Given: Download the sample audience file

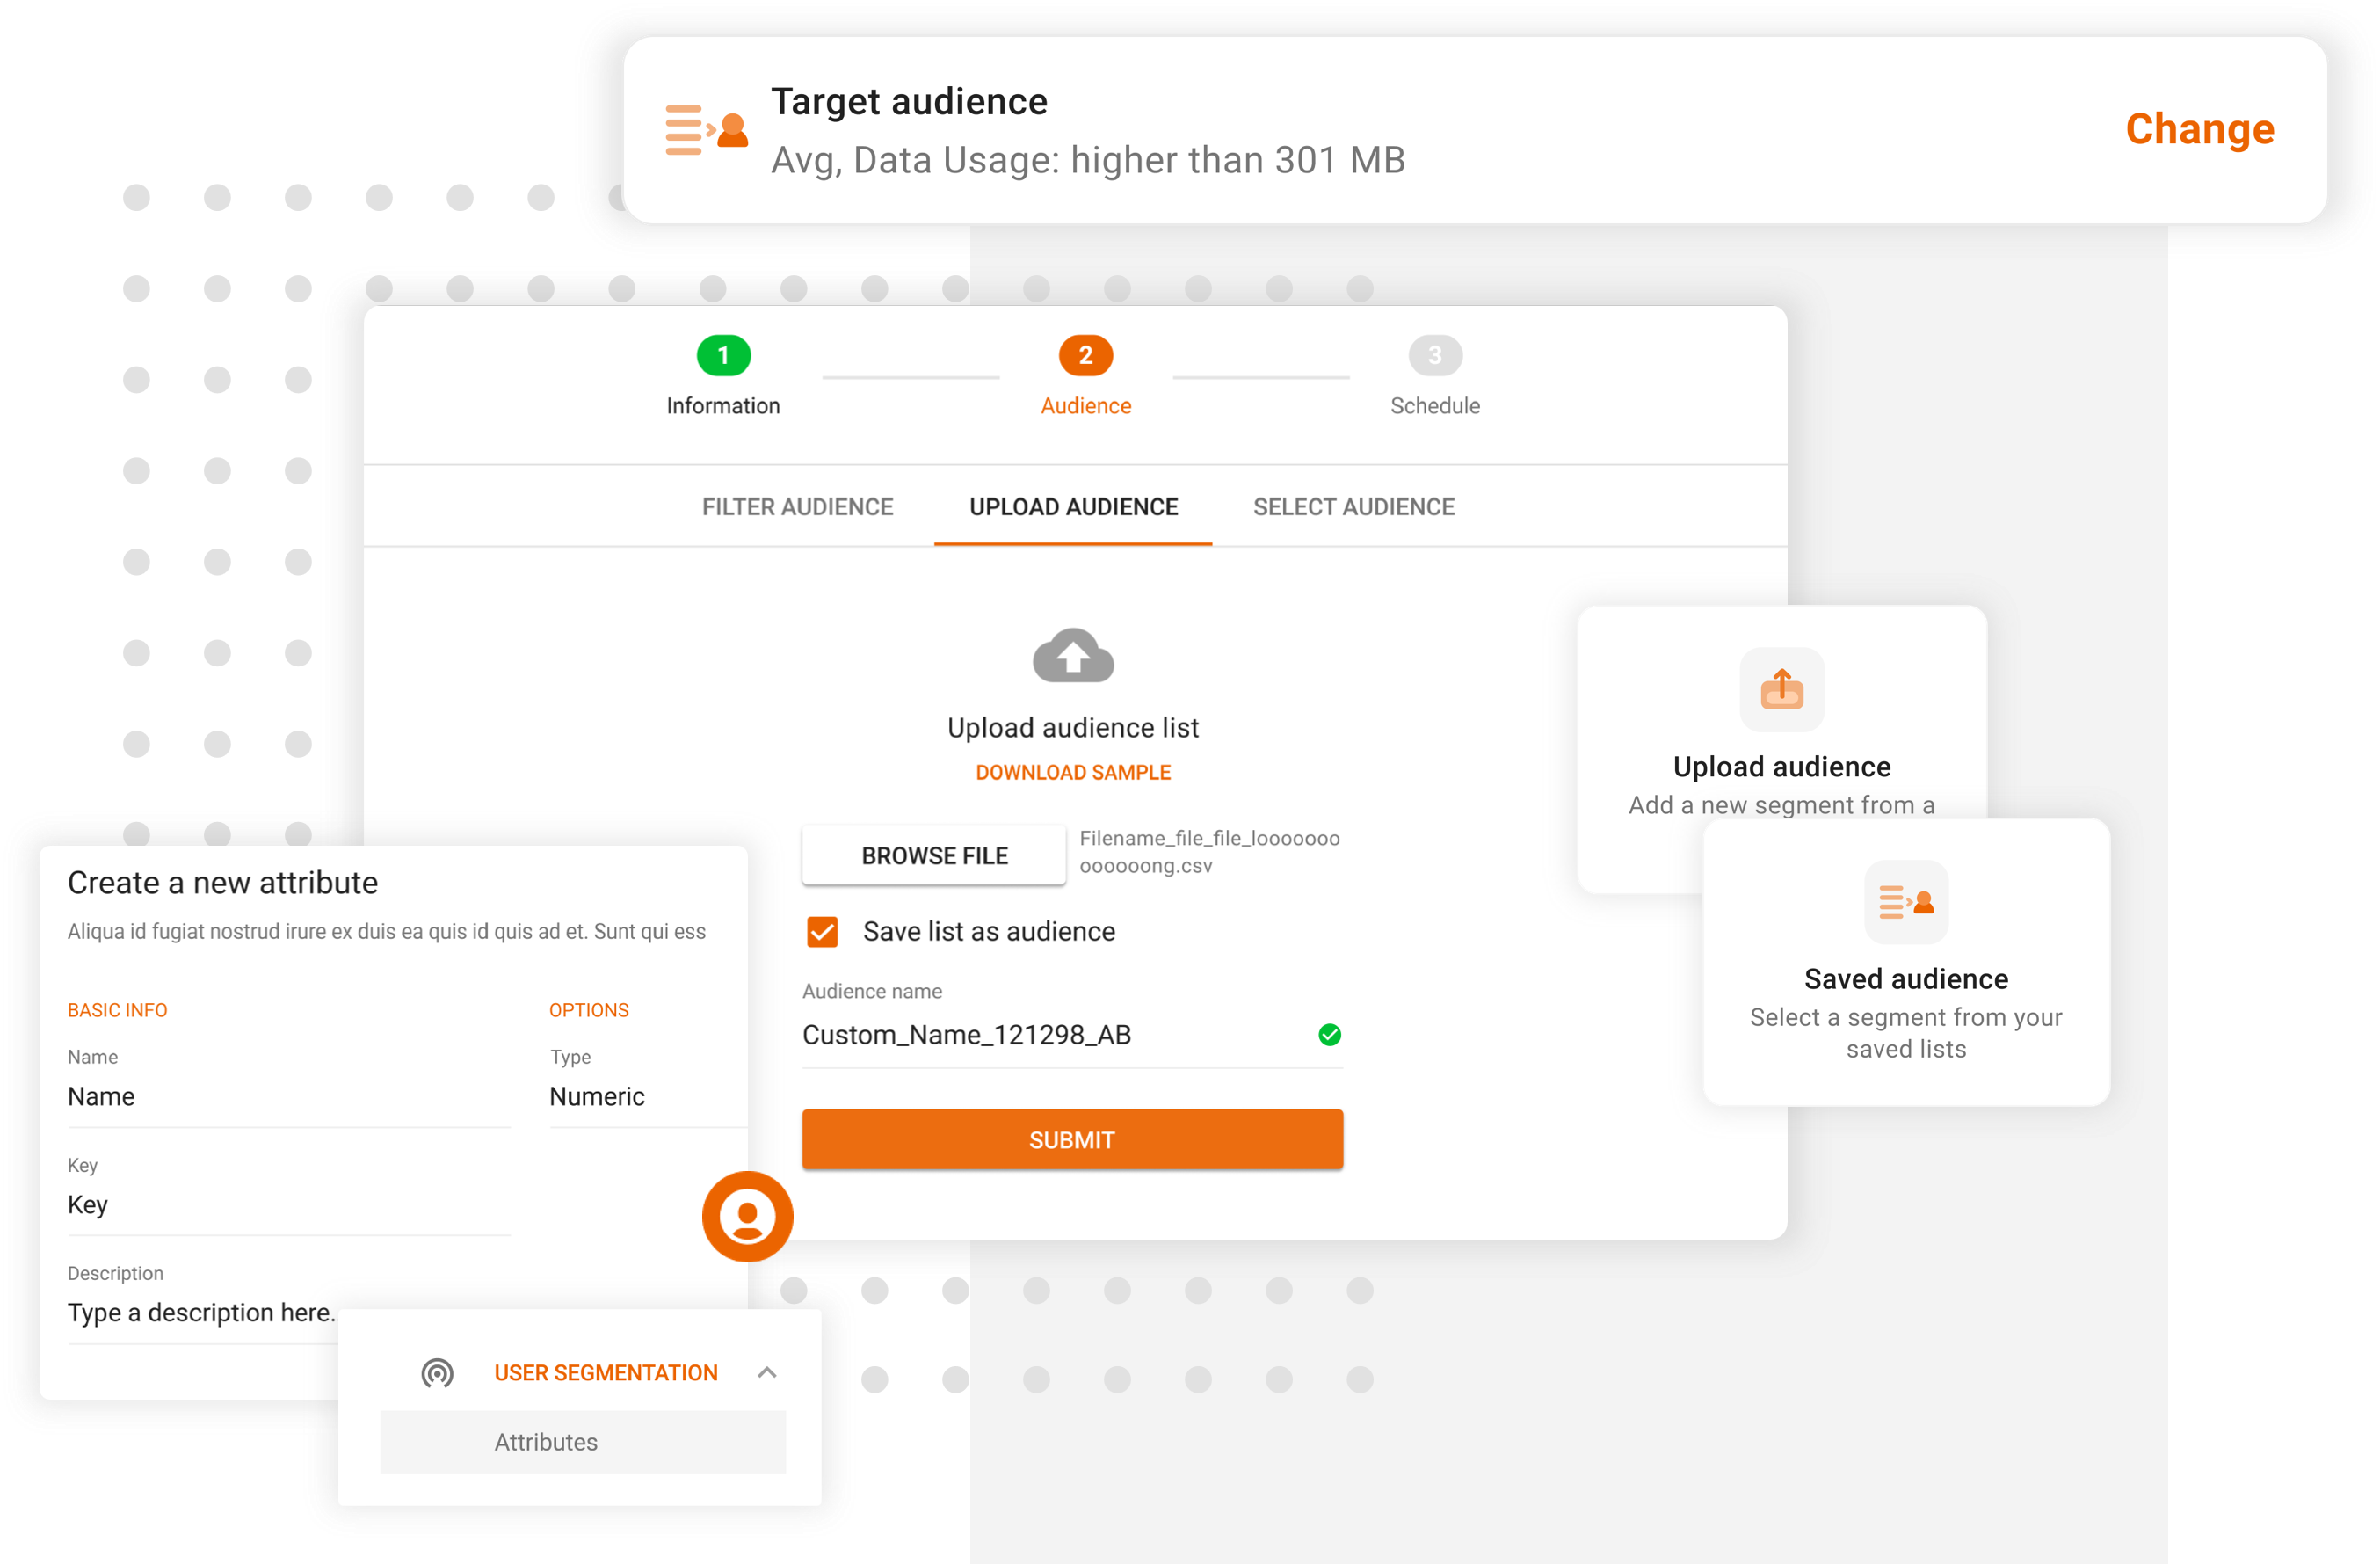Looking at the screenshot, I should (x=1073, y=772).
